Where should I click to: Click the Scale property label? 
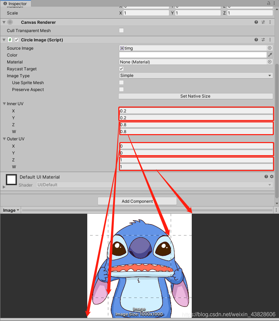tap(12, 13)
